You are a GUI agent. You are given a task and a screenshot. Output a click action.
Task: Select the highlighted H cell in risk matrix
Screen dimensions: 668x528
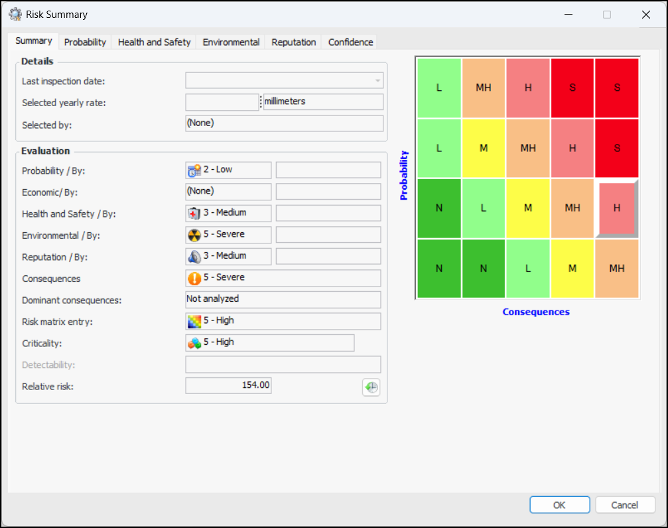click(x=616, y=208)
